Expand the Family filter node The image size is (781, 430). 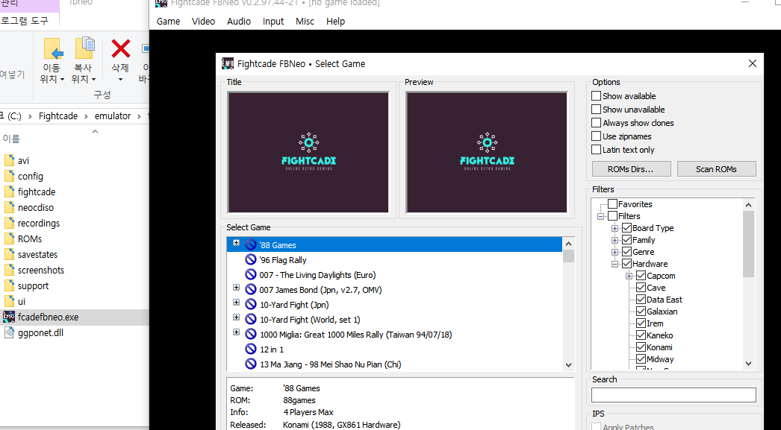[615, 240]
